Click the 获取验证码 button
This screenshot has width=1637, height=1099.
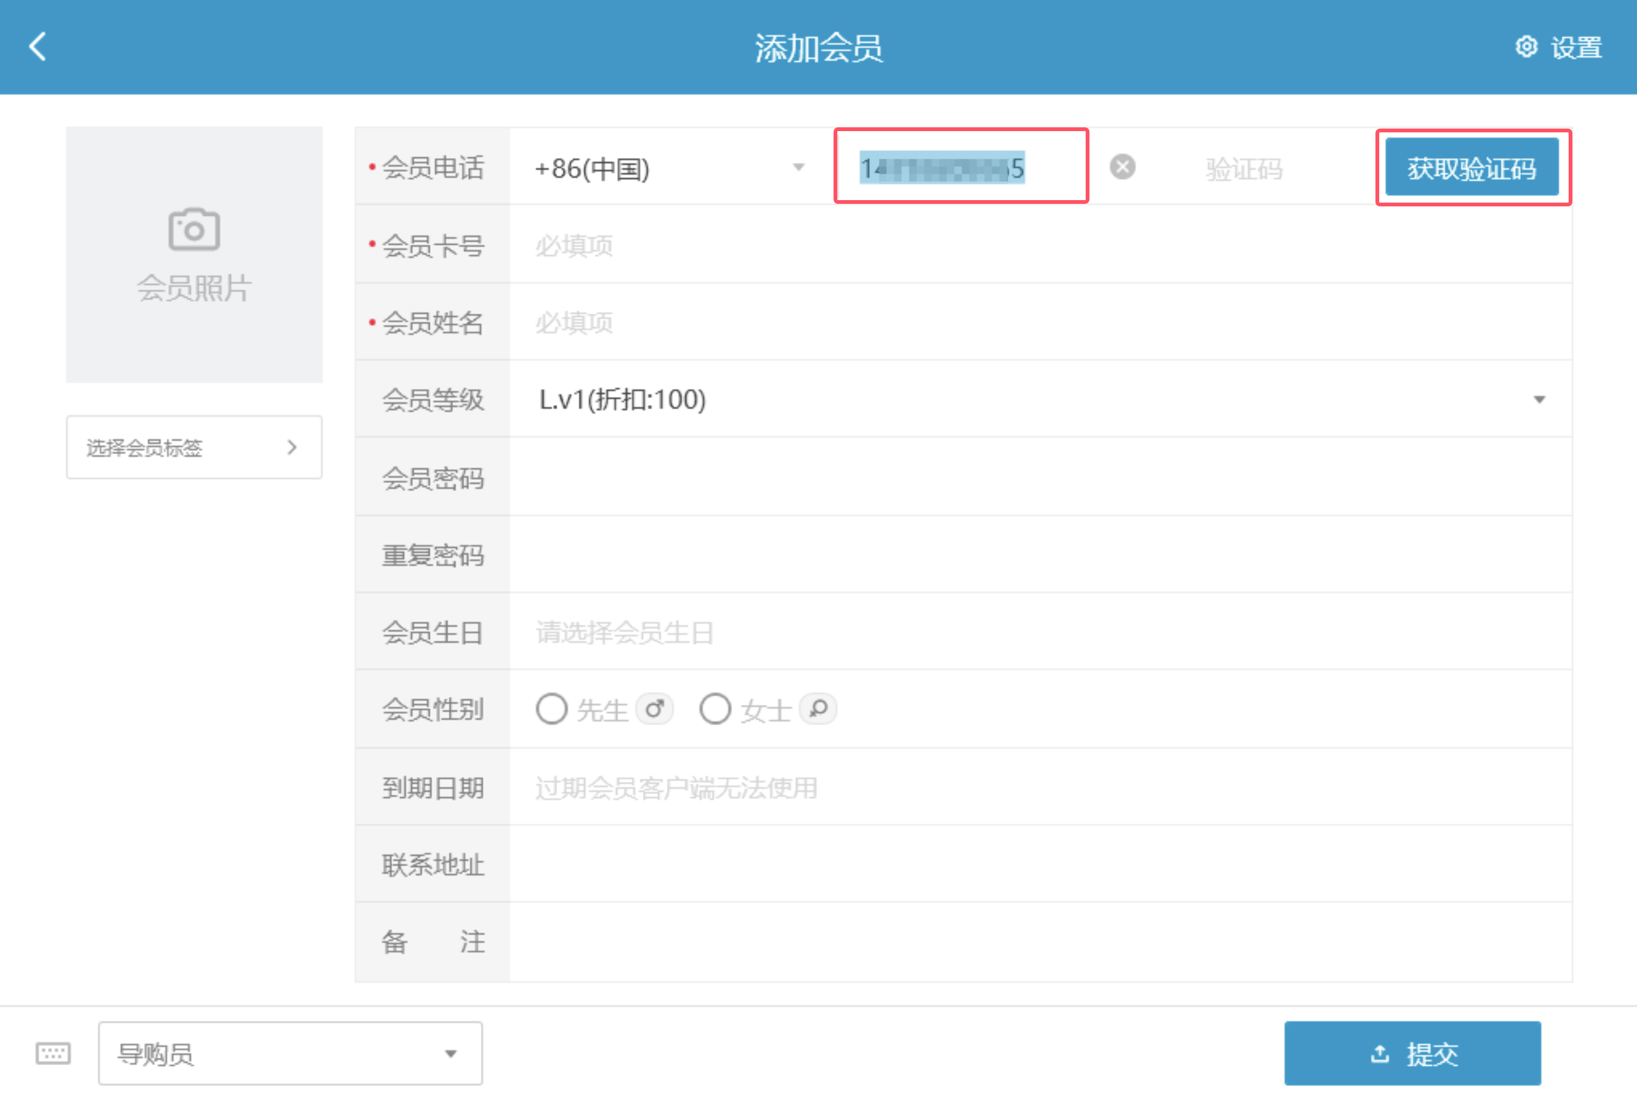pos(1472,167)
